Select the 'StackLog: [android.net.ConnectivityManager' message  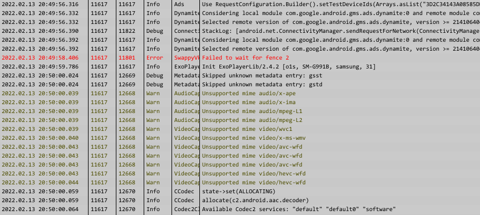point(340,31)
